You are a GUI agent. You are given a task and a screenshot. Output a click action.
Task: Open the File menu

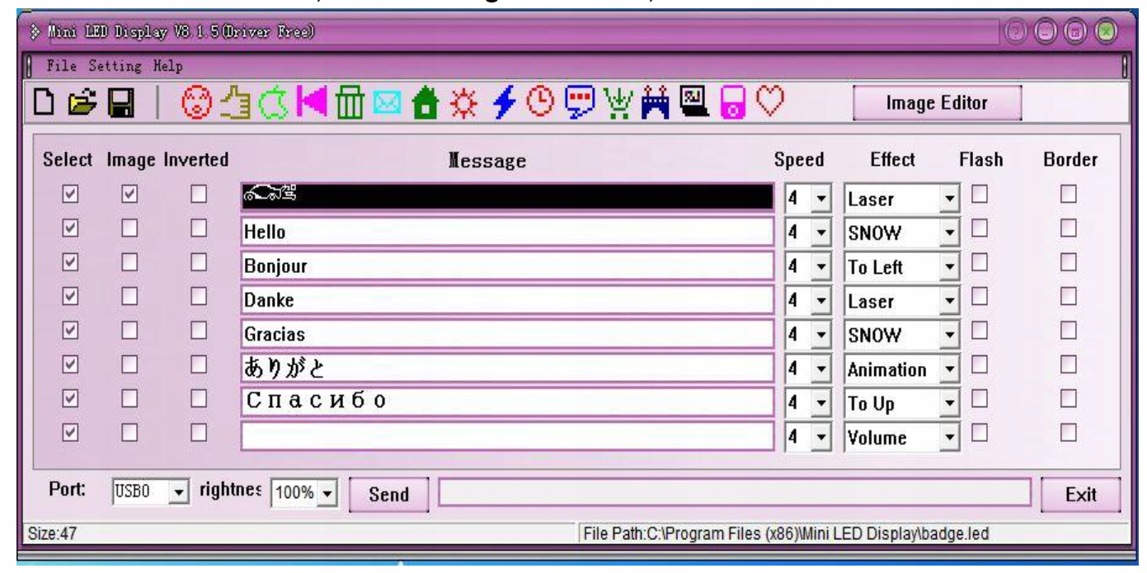click(x=63, y=65)
